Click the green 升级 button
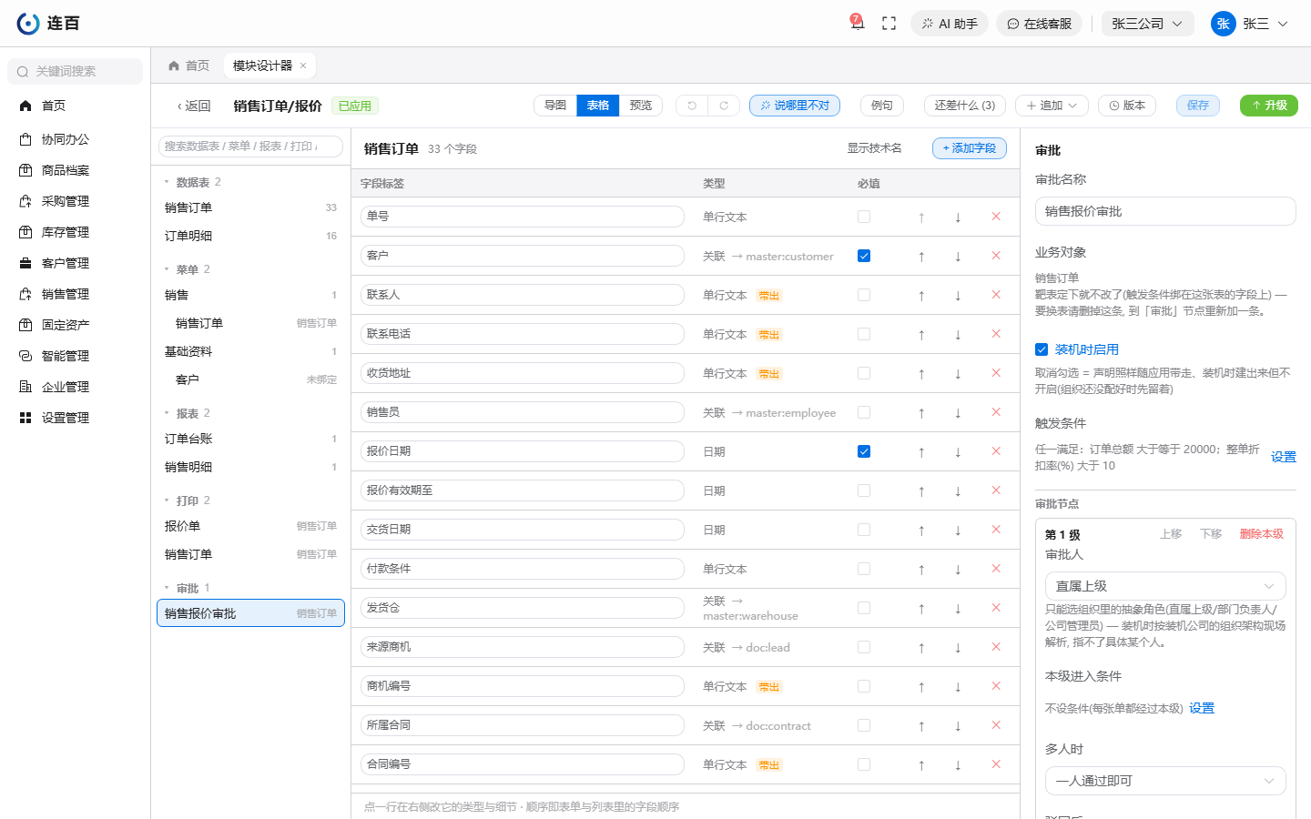The height and width of the screenshot is (819, 1311). [1268, 106]
